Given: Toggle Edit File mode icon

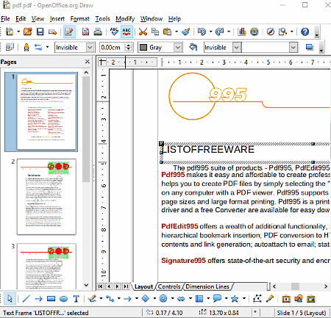Looking at the screenshot, I should 69,32.
